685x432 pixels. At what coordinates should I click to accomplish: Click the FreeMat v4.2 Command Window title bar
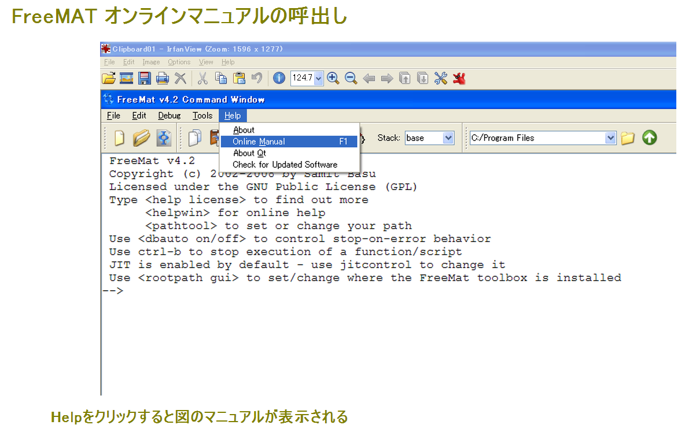point(388,99)
